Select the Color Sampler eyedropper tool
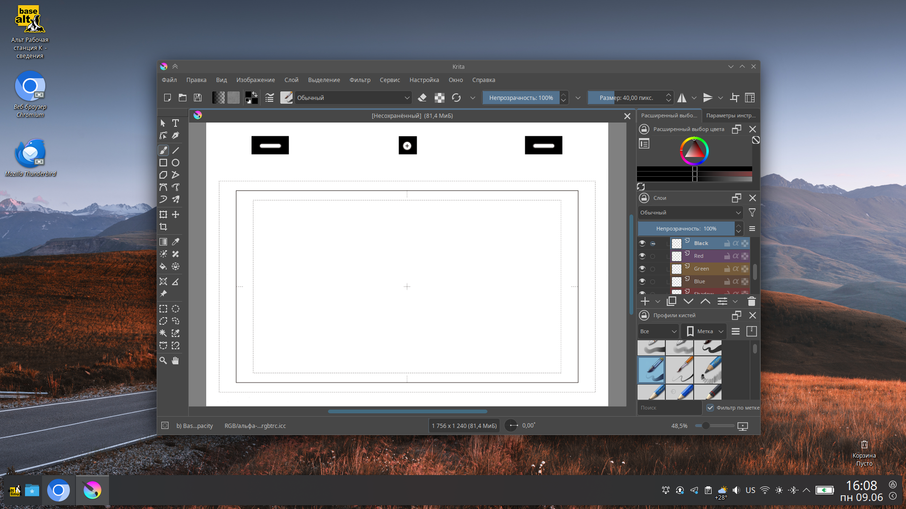The image size is (906, 509). (x=176, y=242)
